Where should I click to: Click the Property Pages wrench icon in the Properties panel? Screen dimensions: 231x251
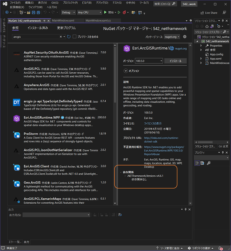click(209, 163)
